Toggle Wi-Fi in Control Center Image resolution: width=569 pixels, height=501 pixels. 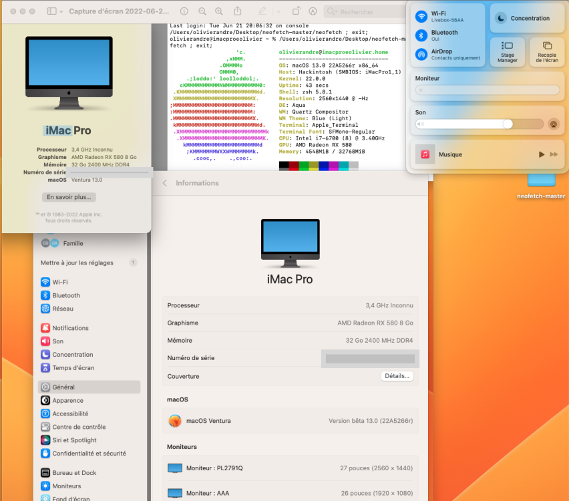pos(421,16)
